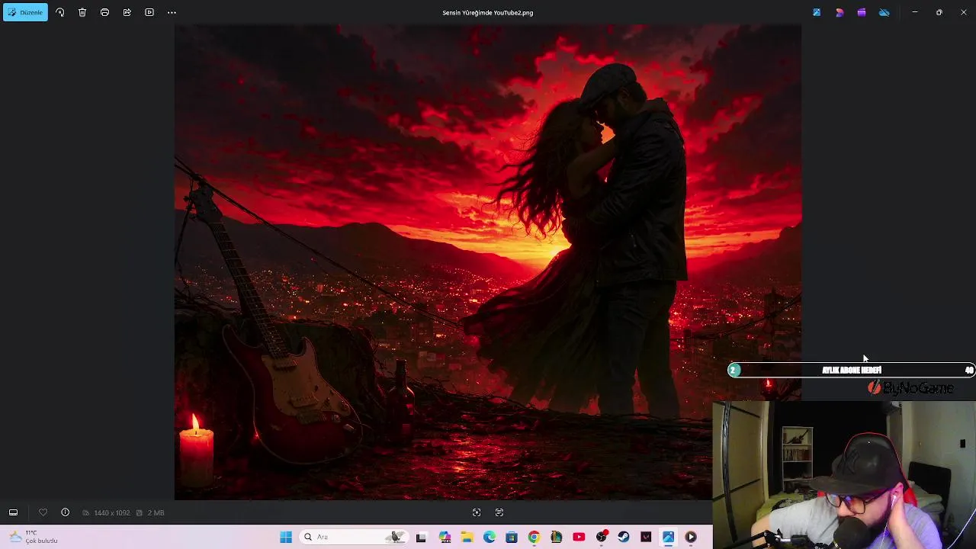Click the displayed sunset couple image
Image resolution: width=976 pixels, height=549 pixels.
[x=488, y=262]
